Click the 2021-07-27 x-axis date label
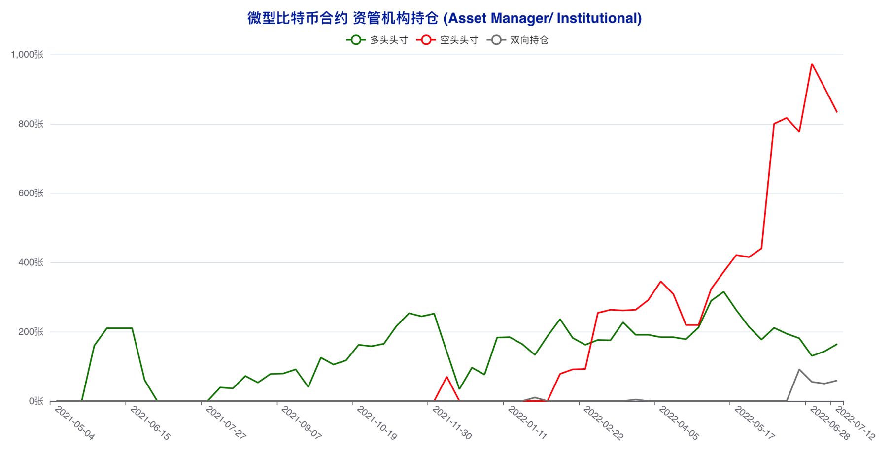 coord(226,423)
